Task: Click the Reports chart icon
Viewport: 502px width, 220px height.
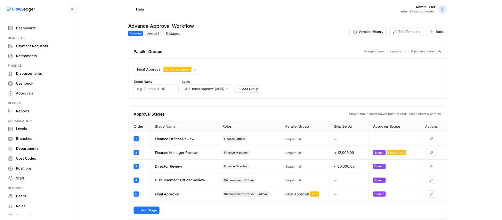Action: click(11, 111)
